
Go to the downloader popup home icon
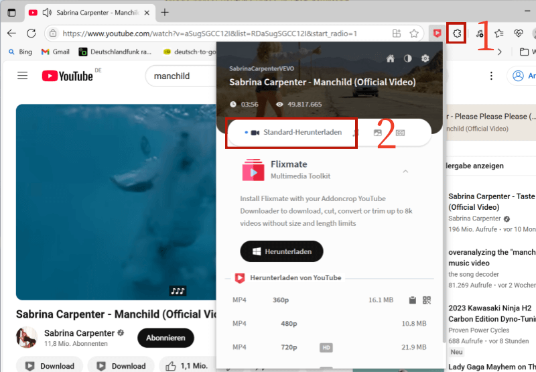[x=390, y=58]
